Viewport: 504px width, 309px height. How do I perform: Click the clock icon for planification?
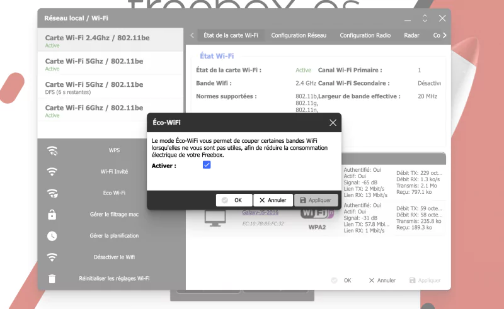[x=52, y=236]
